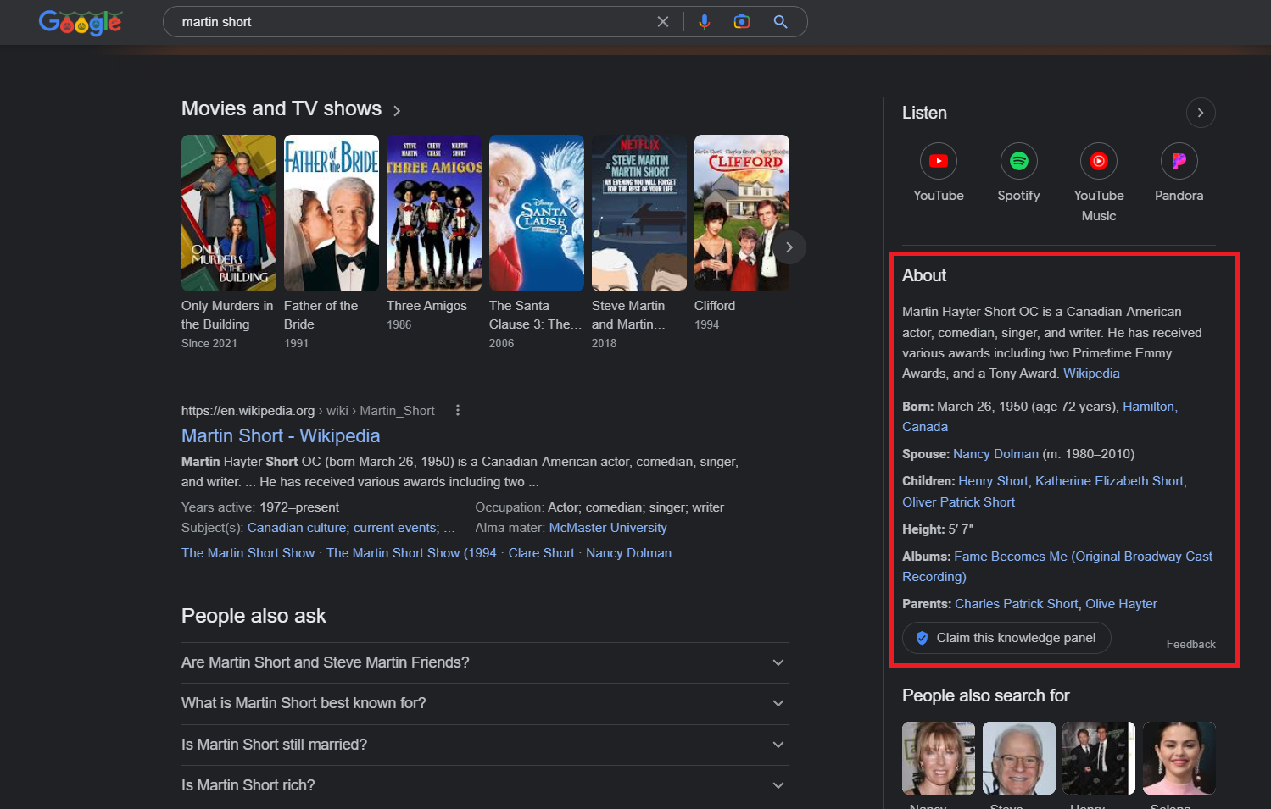Open Clare Short sitelink

point(541,553)
